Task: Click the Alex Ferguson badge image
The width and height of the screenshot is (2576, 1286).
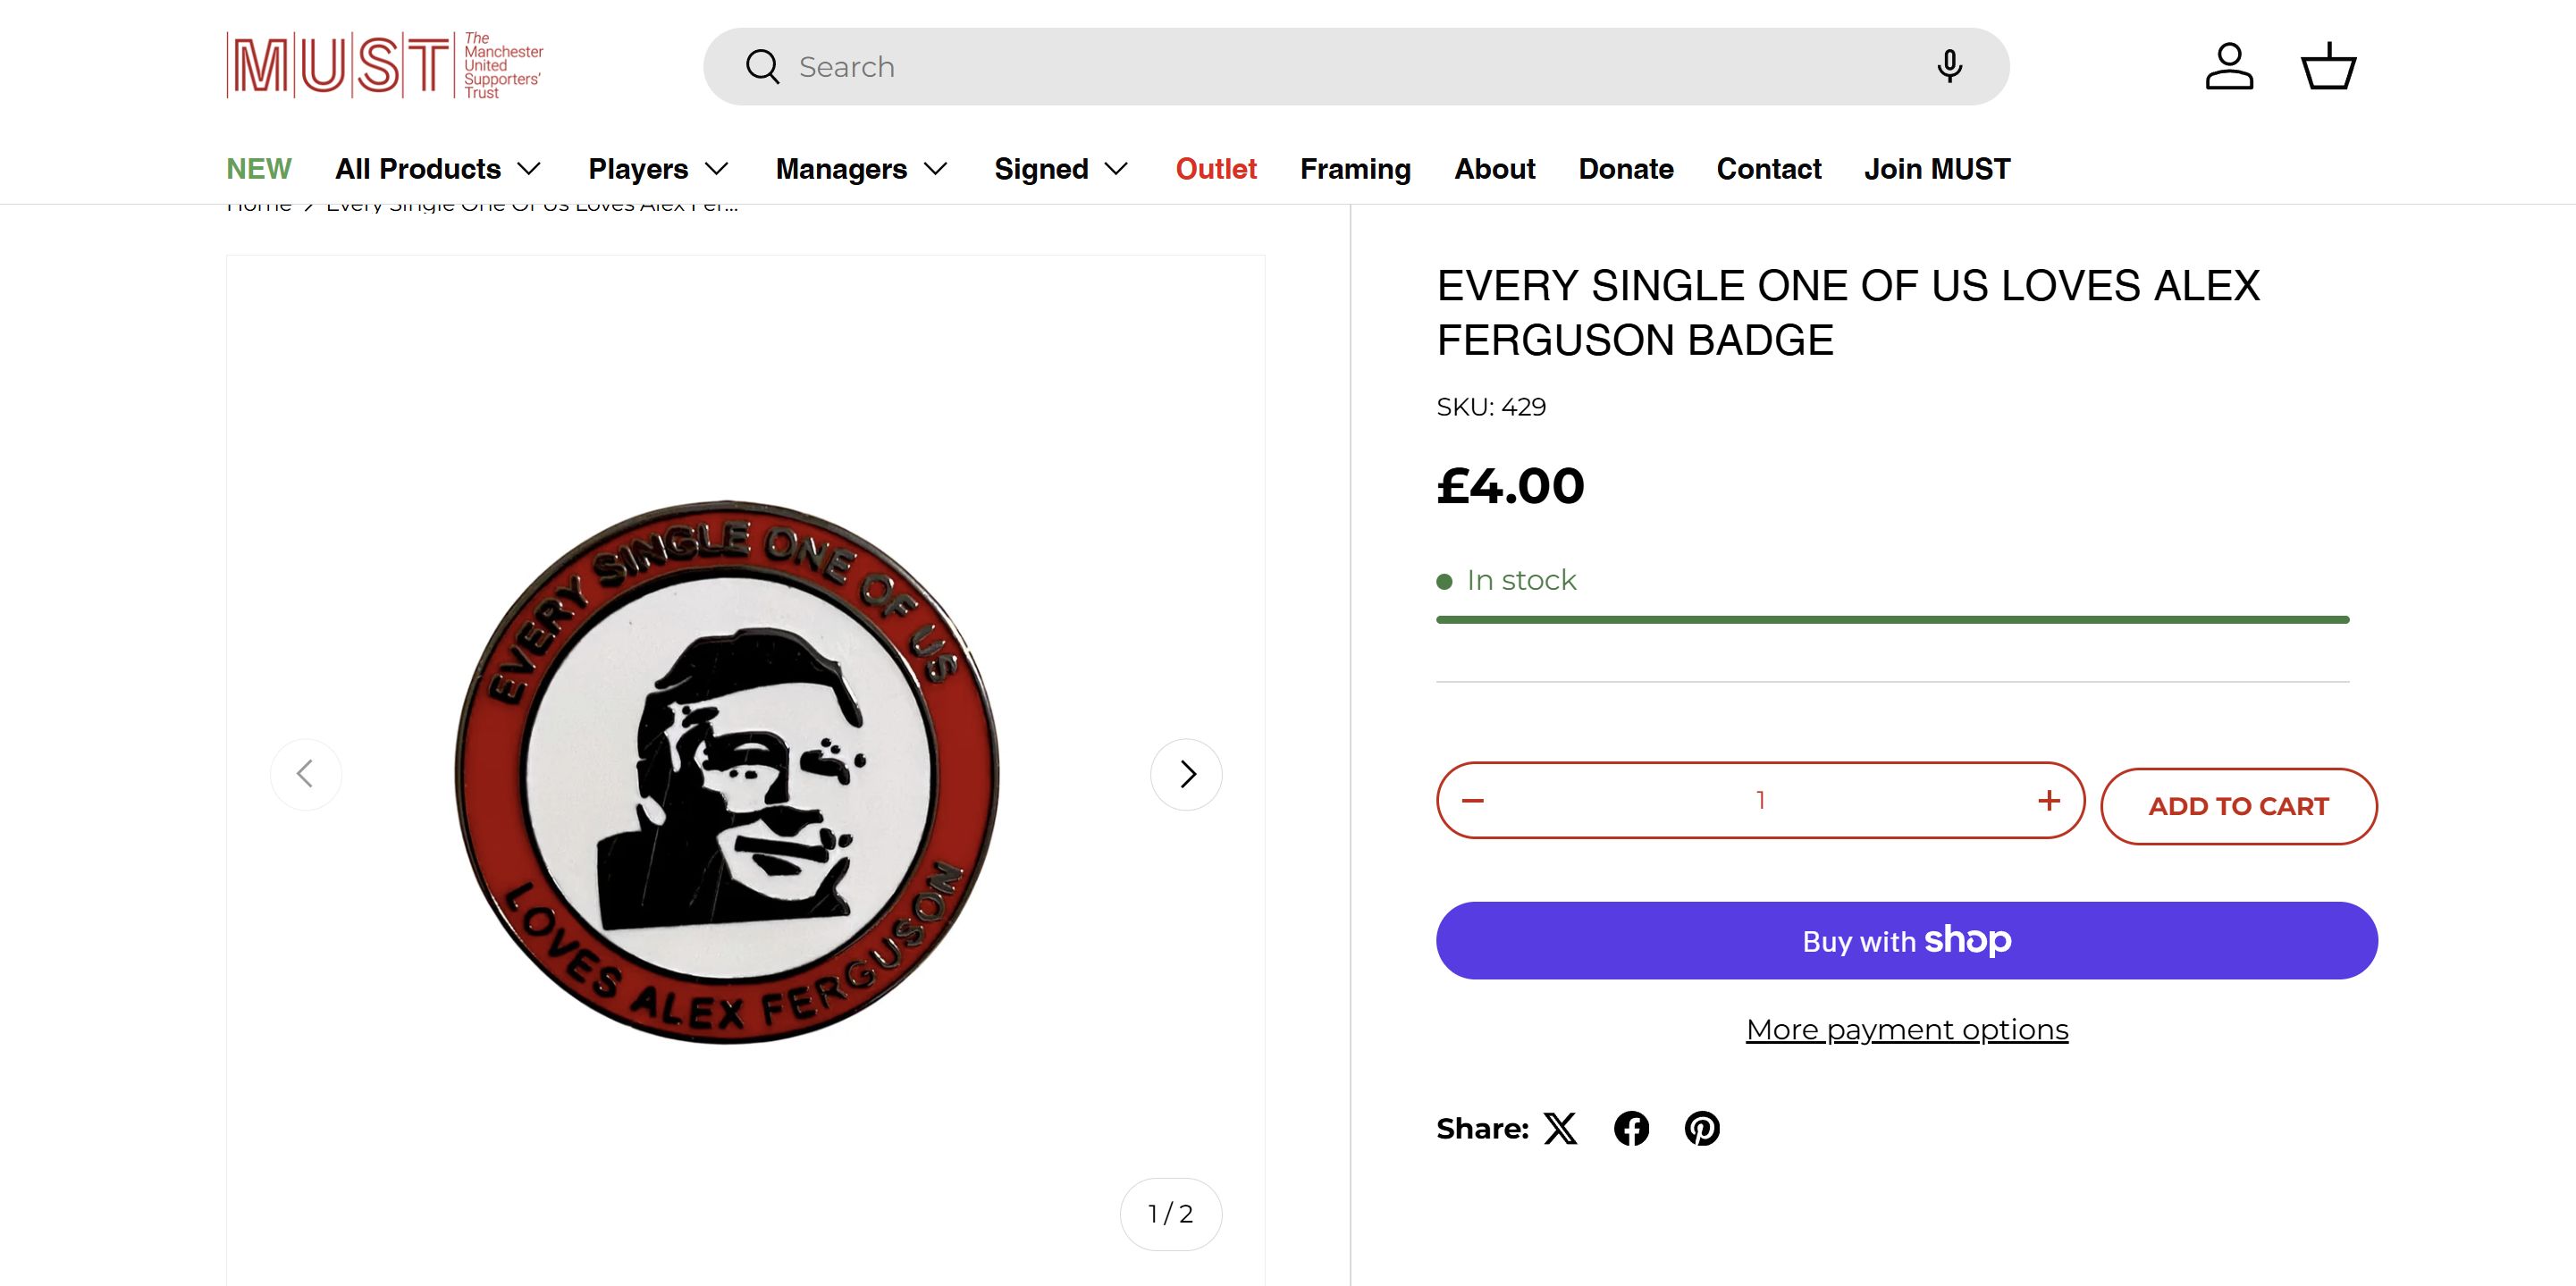Action: click(x=728, y=772)
